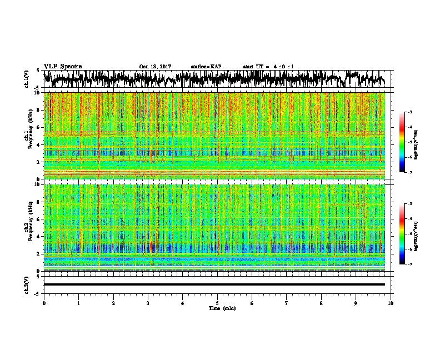Click the "7" tick on the time axis
The height and width of the screenshot is (340, 440).
pyautogui.click(x=287, y=303)
